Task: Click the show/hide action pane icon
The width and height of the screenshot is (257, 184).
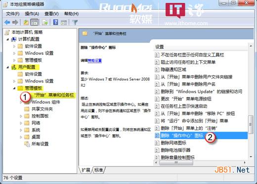Action: tap(64, 23)
